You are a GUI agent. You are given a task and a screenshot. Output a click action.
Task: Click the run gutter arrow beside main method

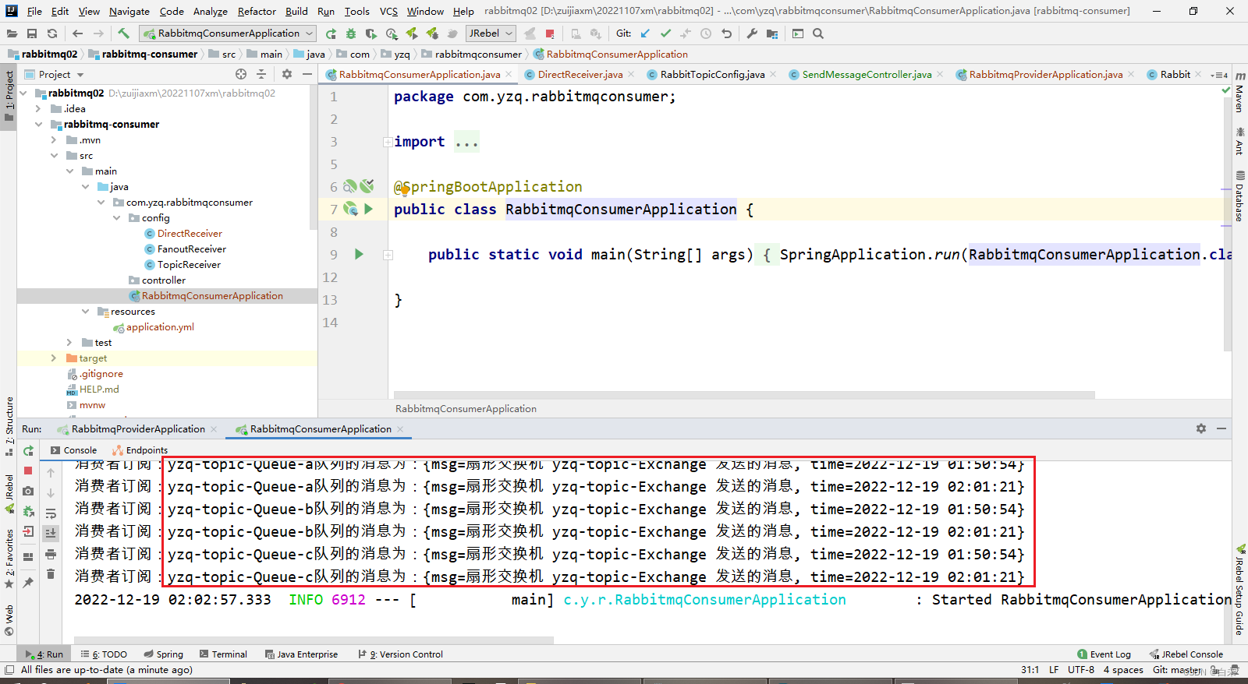click(359, 254)
